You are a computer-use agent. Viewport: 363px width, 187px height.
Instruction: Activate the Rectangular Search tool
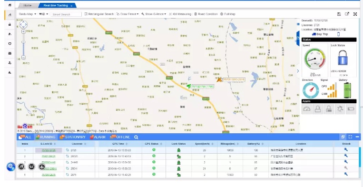pos(99,14)
